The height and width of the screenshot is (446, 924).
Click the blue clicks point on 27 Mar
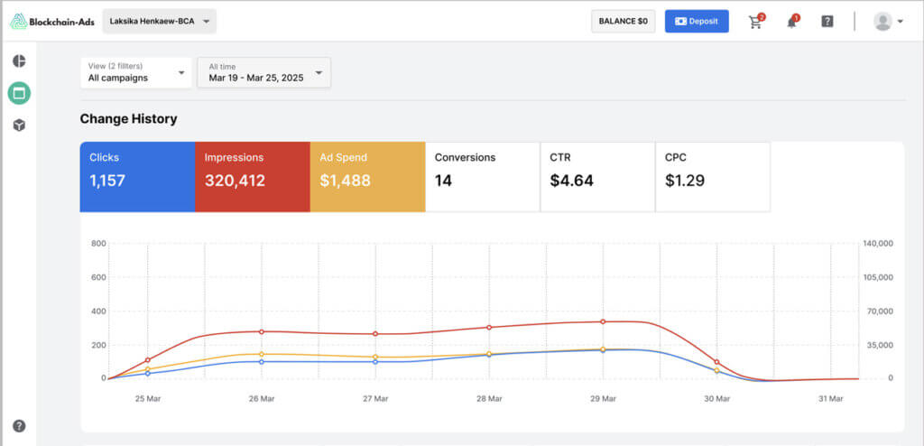(375, 362)
